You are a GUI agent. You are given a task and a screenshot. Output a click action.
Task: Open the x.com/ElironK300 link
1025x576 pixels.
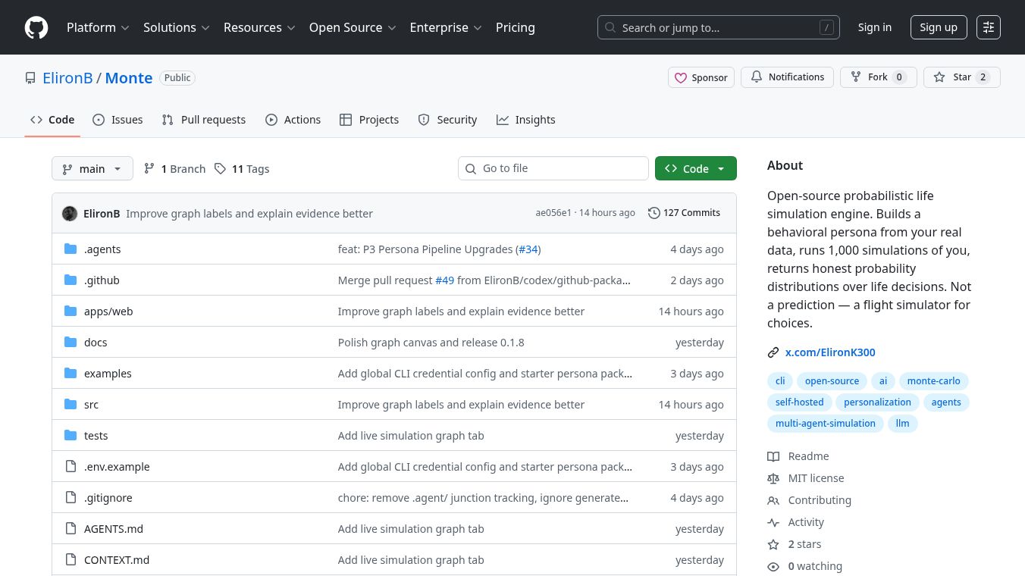pos(829,352)
